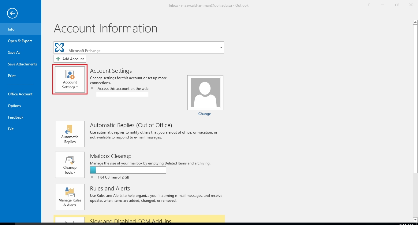The image size is (418, 225).
Task: Restore the Outlook window
Action: 397,5
